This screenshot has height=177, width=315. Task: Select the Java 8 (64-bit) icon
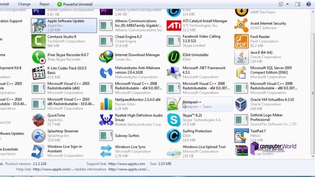click(x=241, y=57)
